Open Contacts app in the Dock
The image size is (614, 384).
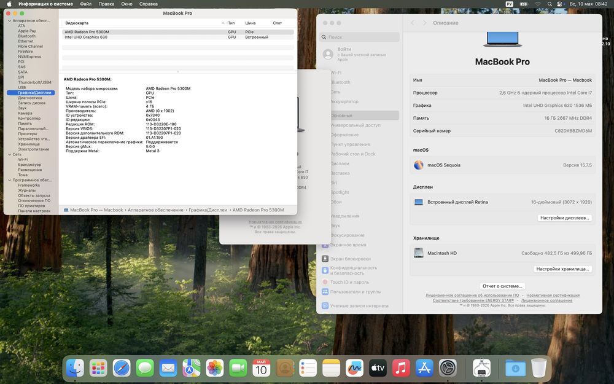click(x=285, y=368)
